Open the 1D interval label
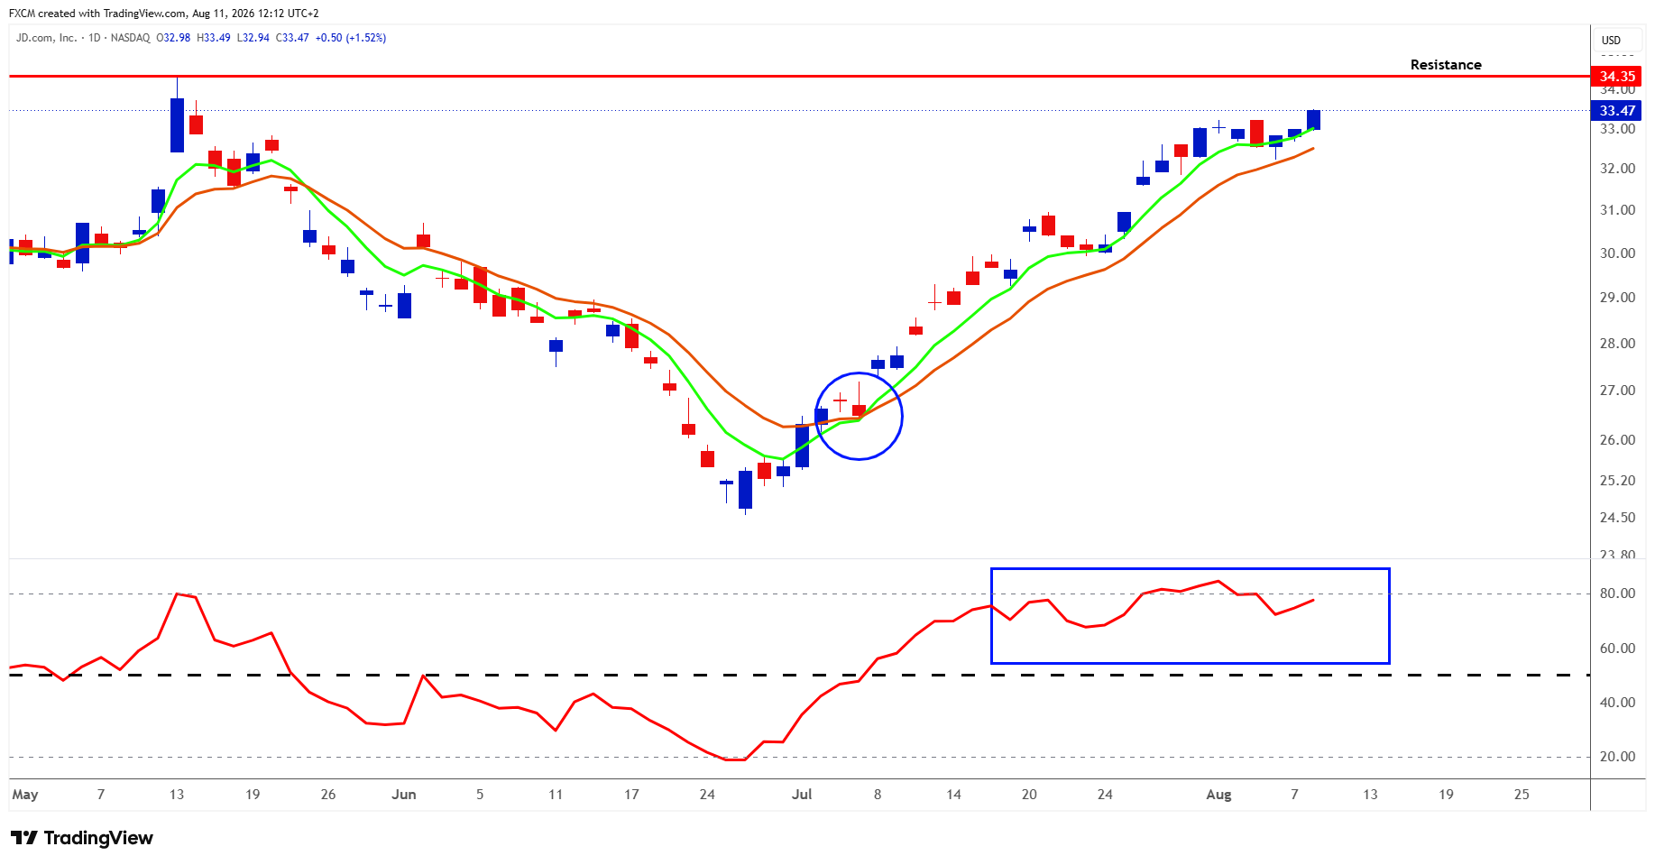The image size is (1655, 865). (x=95, y=38)
